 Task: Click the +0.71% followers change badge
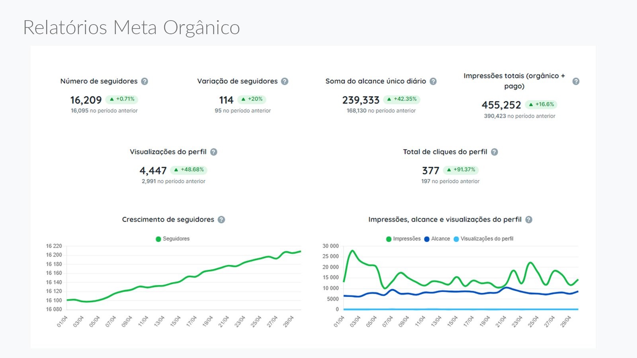pos(122,99)
